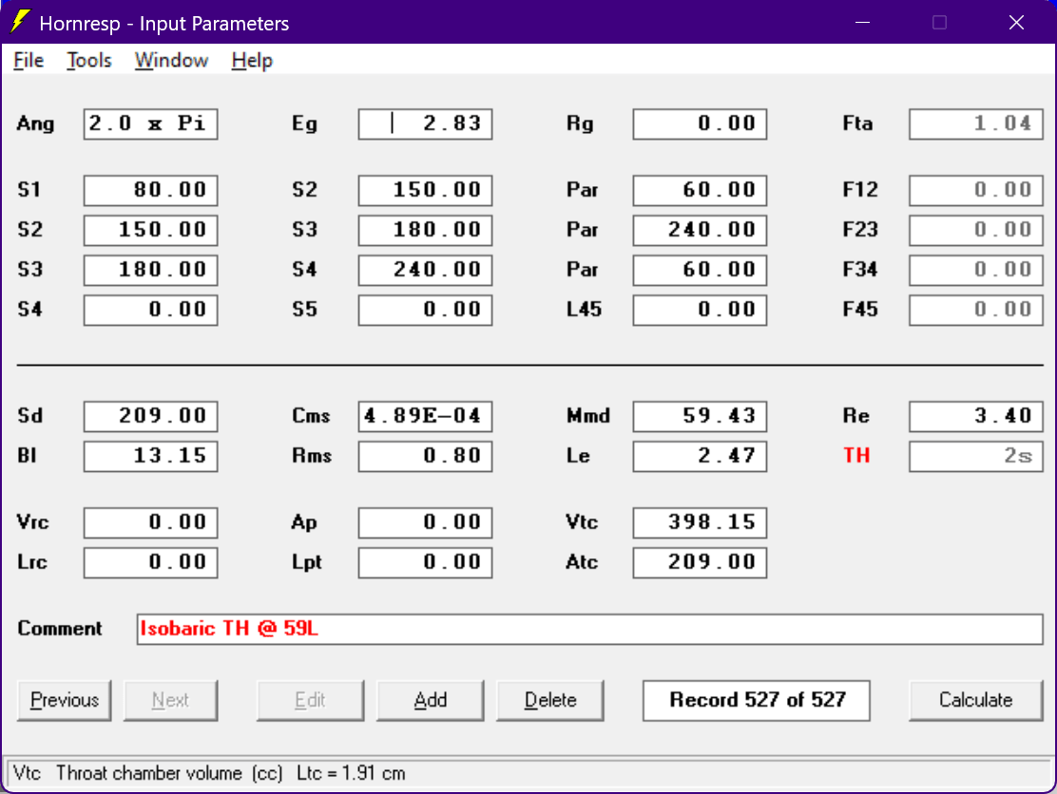Viewport: 1057px width, 794px height.
Task: Select the Vtc field 398.15
Action: 700,522
